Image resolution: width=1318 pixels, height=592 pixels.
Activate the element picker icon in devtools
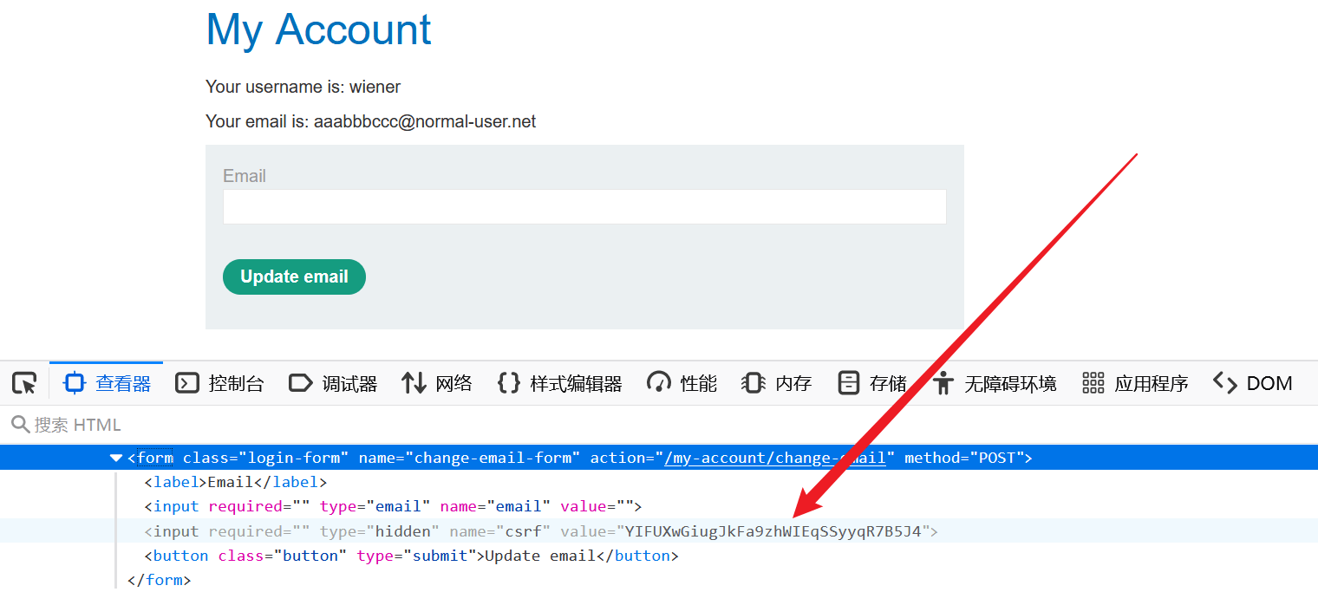[24, 383]
